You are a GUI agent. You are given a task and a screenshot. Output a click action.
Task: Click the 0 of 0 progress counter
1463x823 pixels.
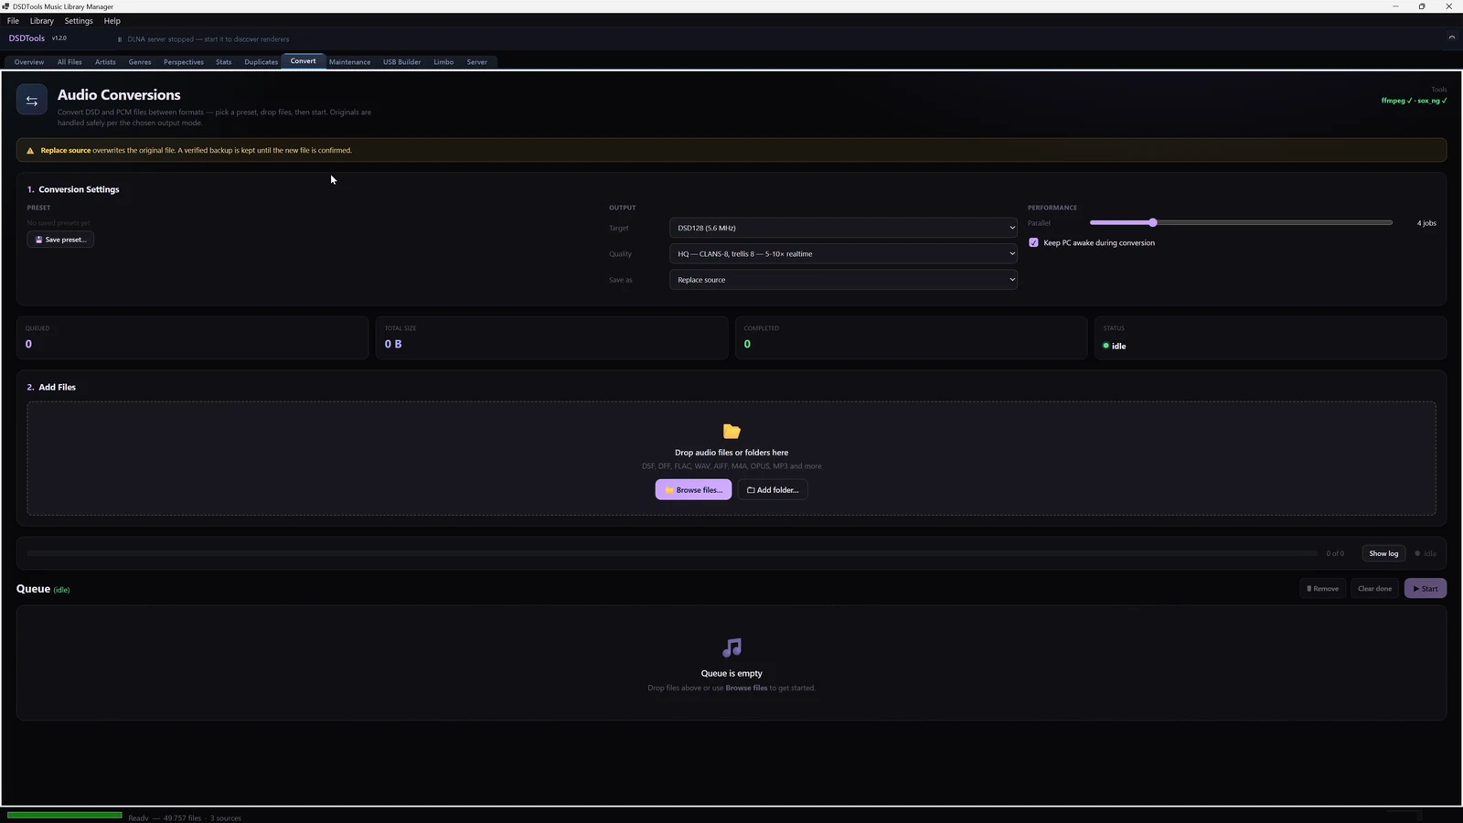(1335, 553)
